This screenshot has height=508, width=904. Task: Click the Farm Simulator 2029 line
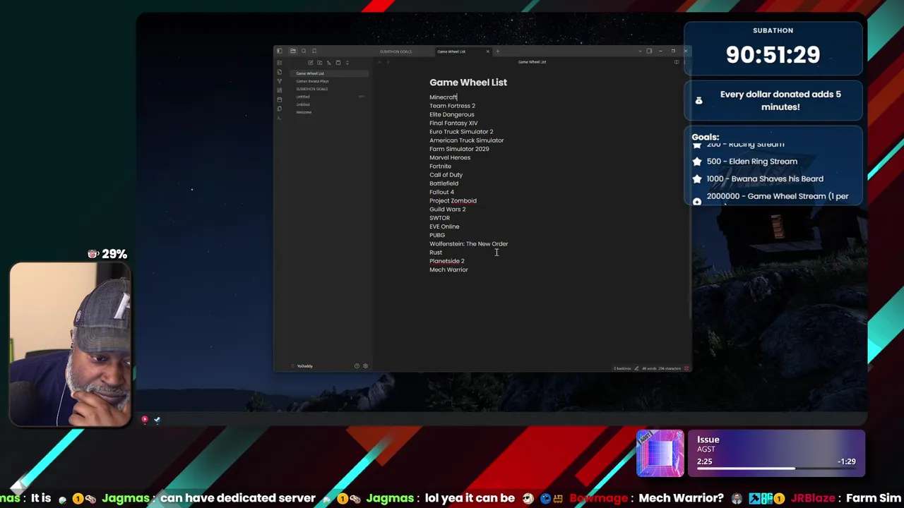(459, 149)
